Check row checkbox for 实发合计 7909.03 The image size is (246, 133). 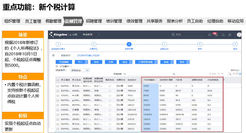[x=58, y=91]
